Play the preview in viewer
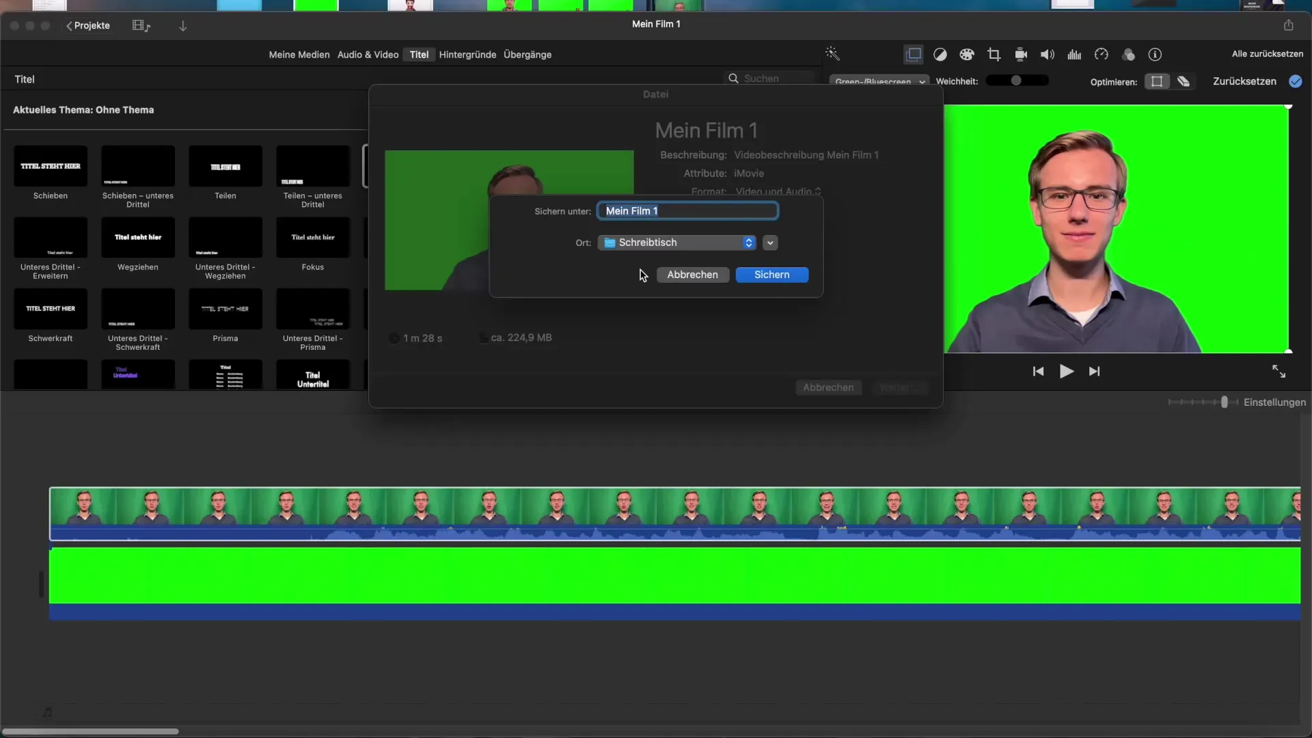Screen dimensions: 1312x738 pyautogui.click(x=1066, y=371)
